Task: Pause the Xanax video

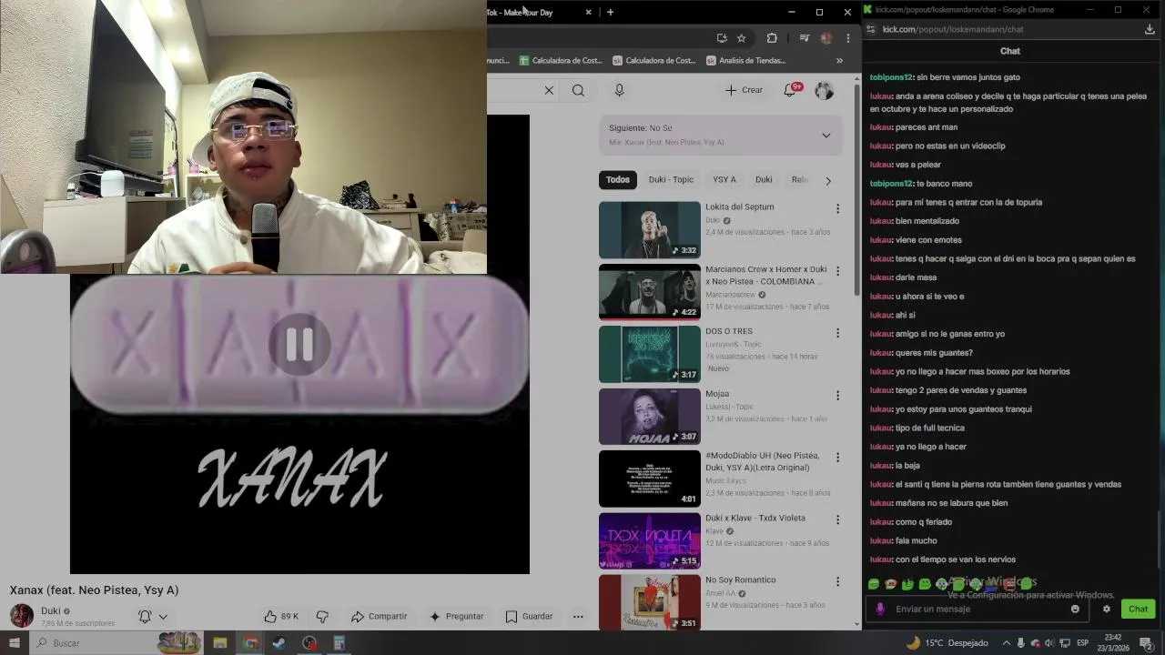Action: point(299,344)
